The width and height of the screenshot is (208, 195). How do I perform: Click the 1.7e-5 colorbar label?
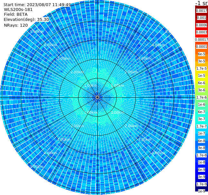(202, 68)
